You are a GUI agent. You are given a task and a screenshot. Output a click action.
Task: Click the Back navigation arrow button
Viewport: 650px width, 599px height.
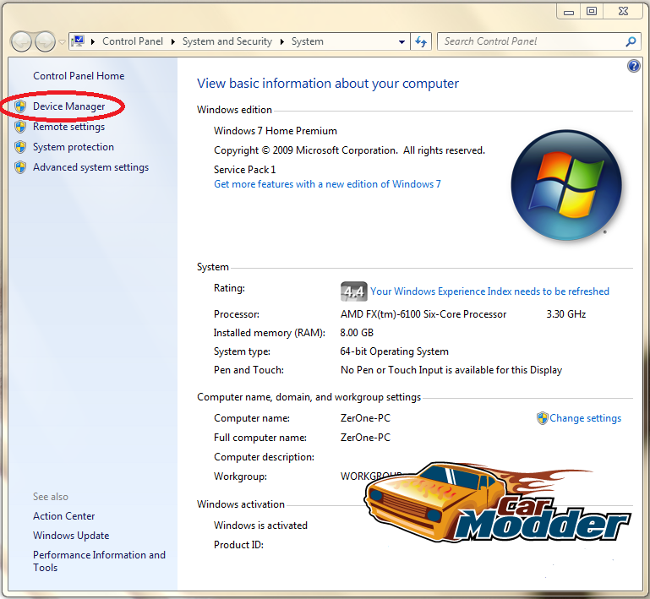click(x=21, y=41)
